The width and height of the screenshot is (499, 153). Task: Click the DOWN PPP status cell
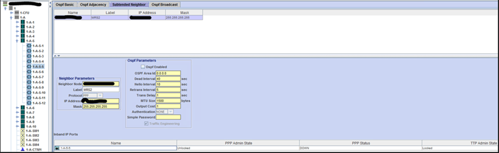360,148
